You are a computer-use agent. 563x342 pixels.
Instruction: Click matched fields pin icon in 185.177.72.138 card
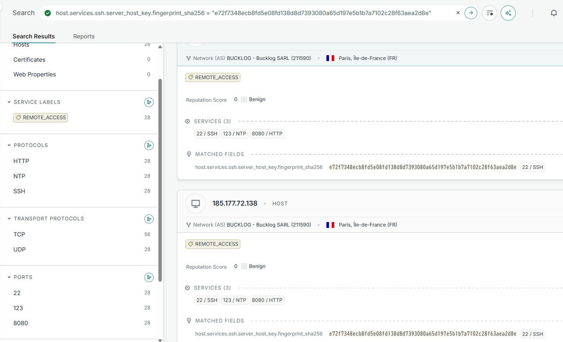(x=189, y=321)
